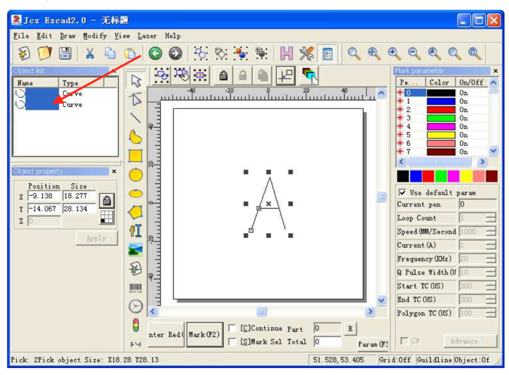
Task: Choose the text drawing tool
Action: pos(136,231)
